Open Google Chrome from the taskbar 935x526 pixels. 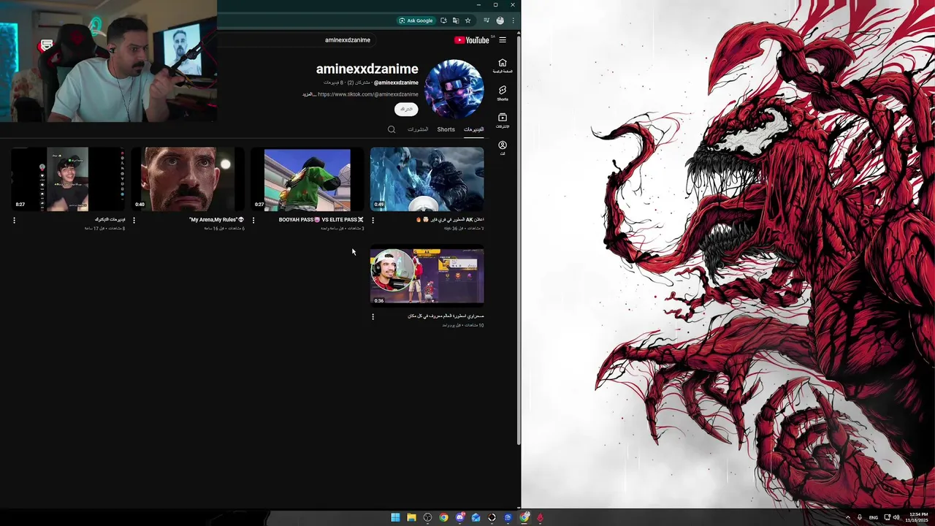tap(443, 517)
